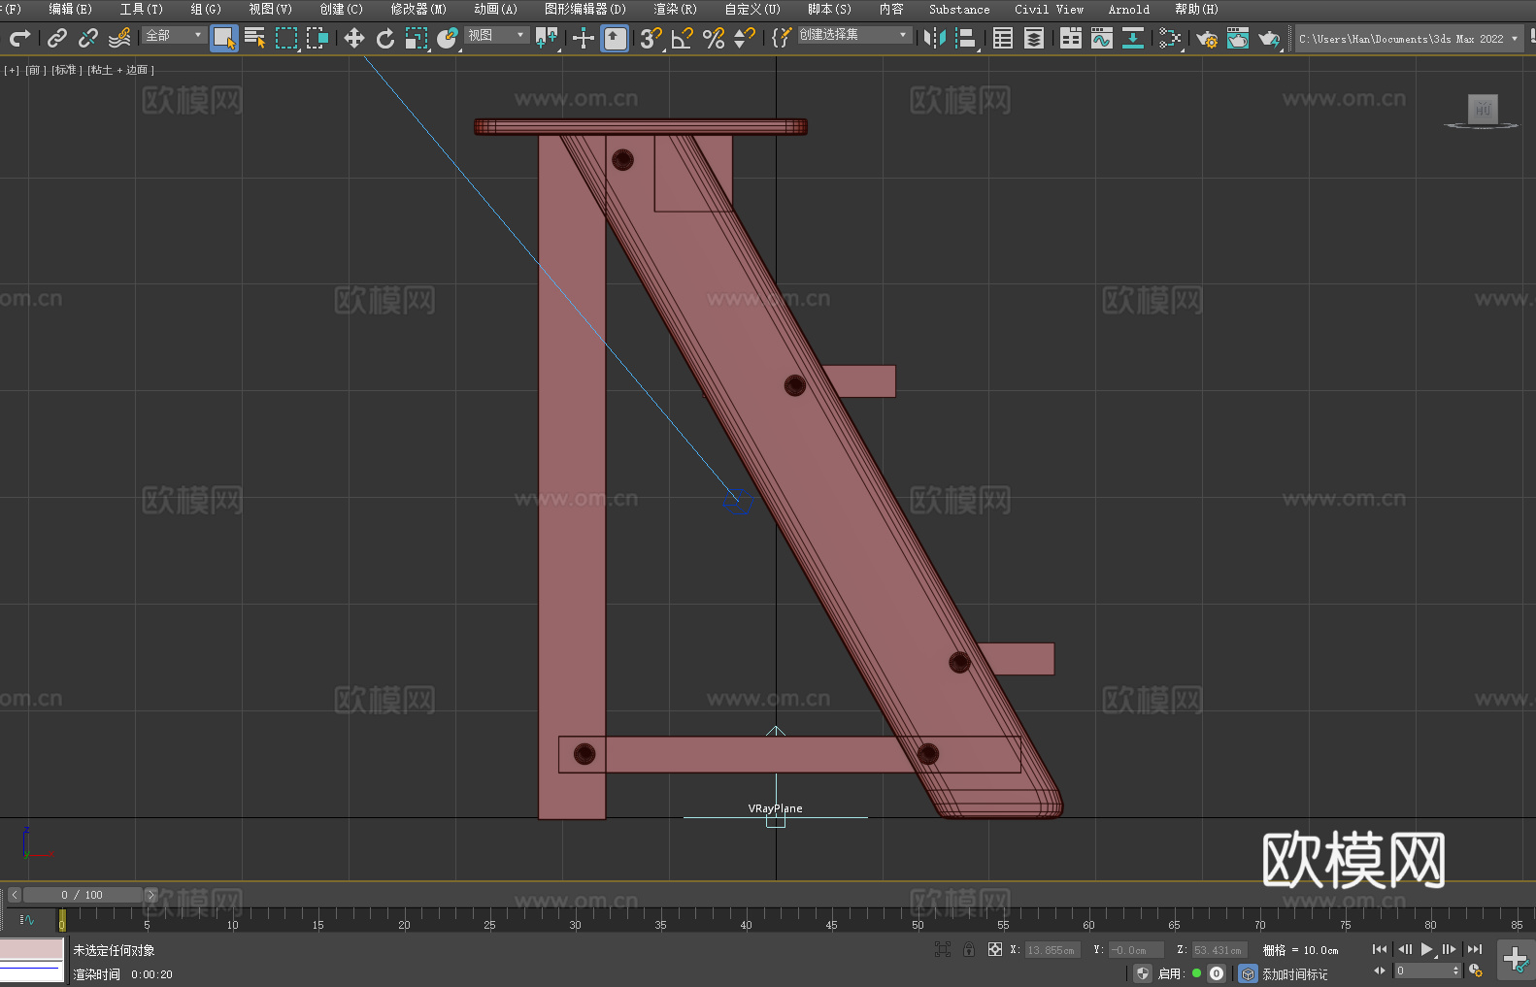Open the Civil View menu
1536x987 pixels.
pyautogui.click(x=1049, y=9)
